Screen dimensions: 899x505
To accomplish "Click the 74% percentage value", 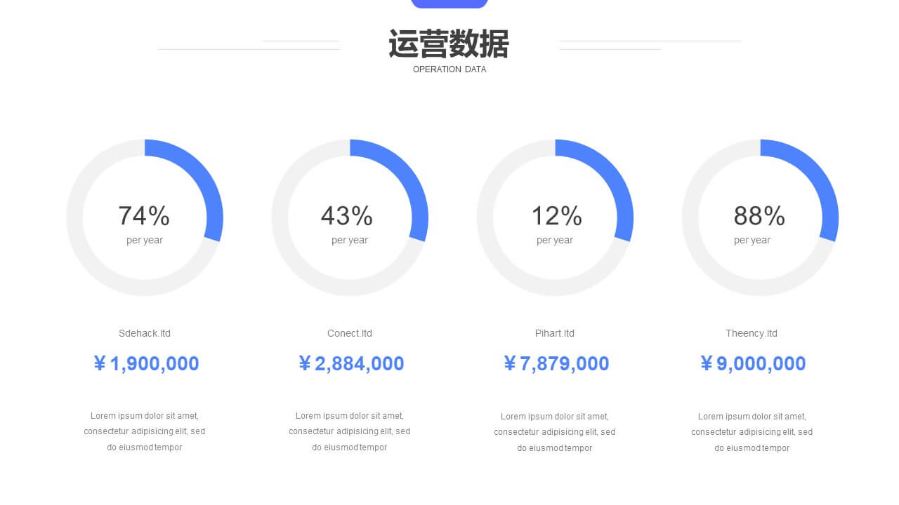I will pyautogui.click(x=144, y=216).
